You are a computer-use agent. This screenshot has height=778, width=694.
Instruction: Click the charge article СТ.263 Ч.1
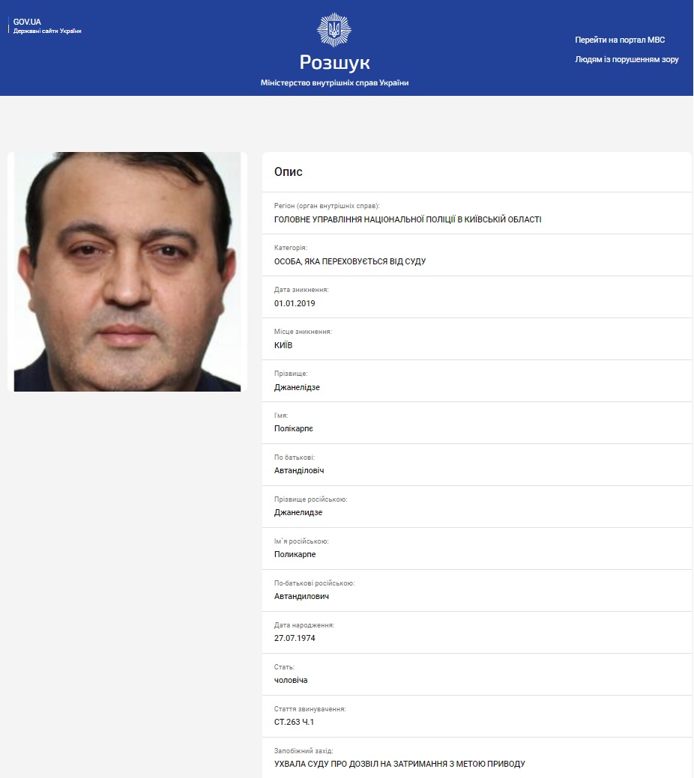pyautogui.click(x=294, y=722)
